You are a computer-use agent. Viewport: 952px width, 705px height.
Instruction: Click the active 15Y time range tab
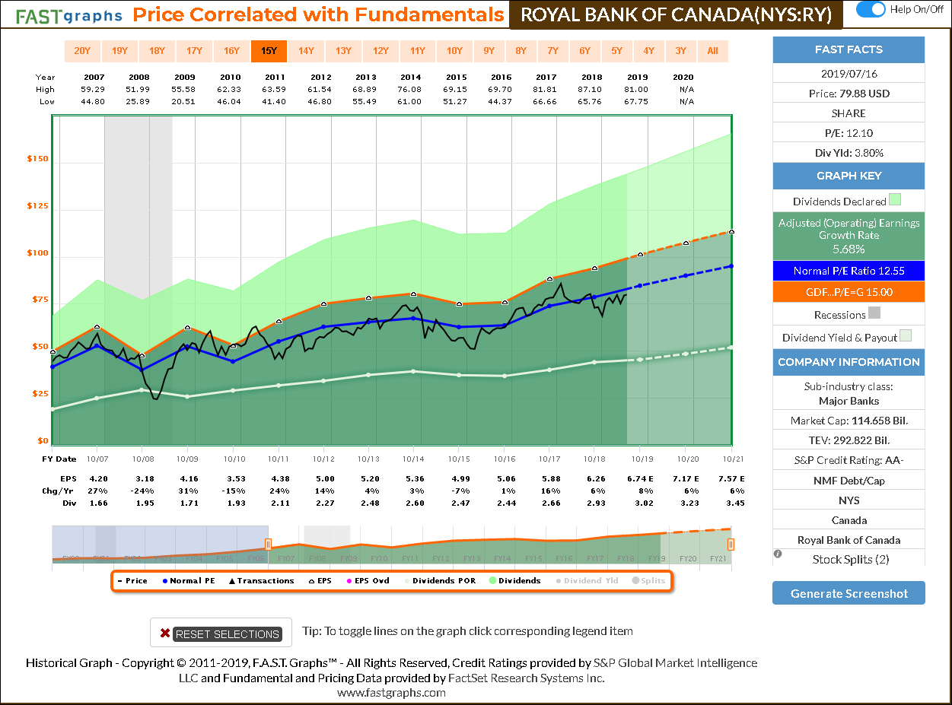point(269,51)
